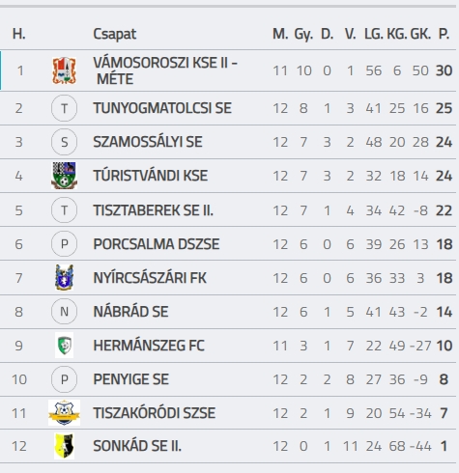Image resolution: width=459 pixels, height=473 pixels.
Task: Click the Tisztaberek SE II. T badge
Action: [x=64, y=210]
